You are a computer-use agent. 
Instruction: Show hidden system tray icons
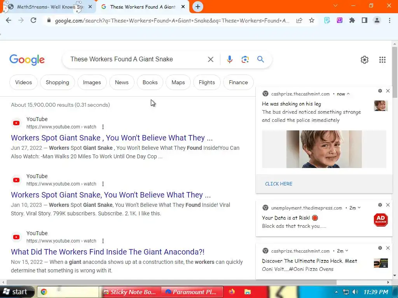[336, 292]
